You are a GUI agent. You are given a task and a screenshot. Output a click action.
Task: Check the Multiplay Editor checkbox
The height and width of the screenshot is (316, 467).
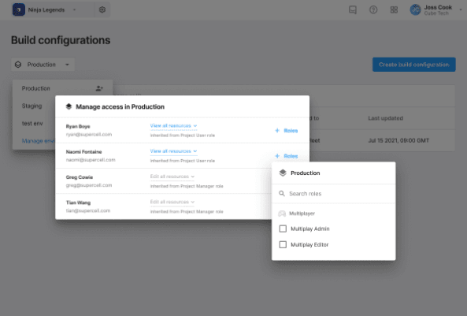pos(283,244)
